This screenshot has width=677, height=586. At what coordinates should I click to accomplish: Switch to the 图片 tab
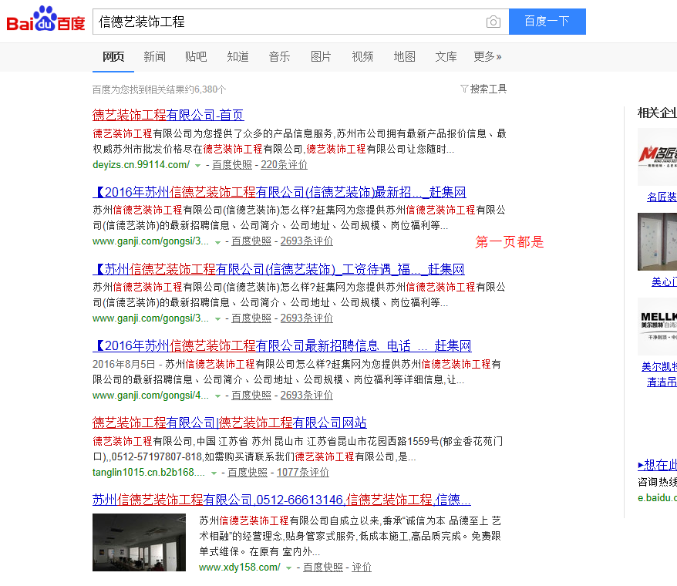(321, 56)
